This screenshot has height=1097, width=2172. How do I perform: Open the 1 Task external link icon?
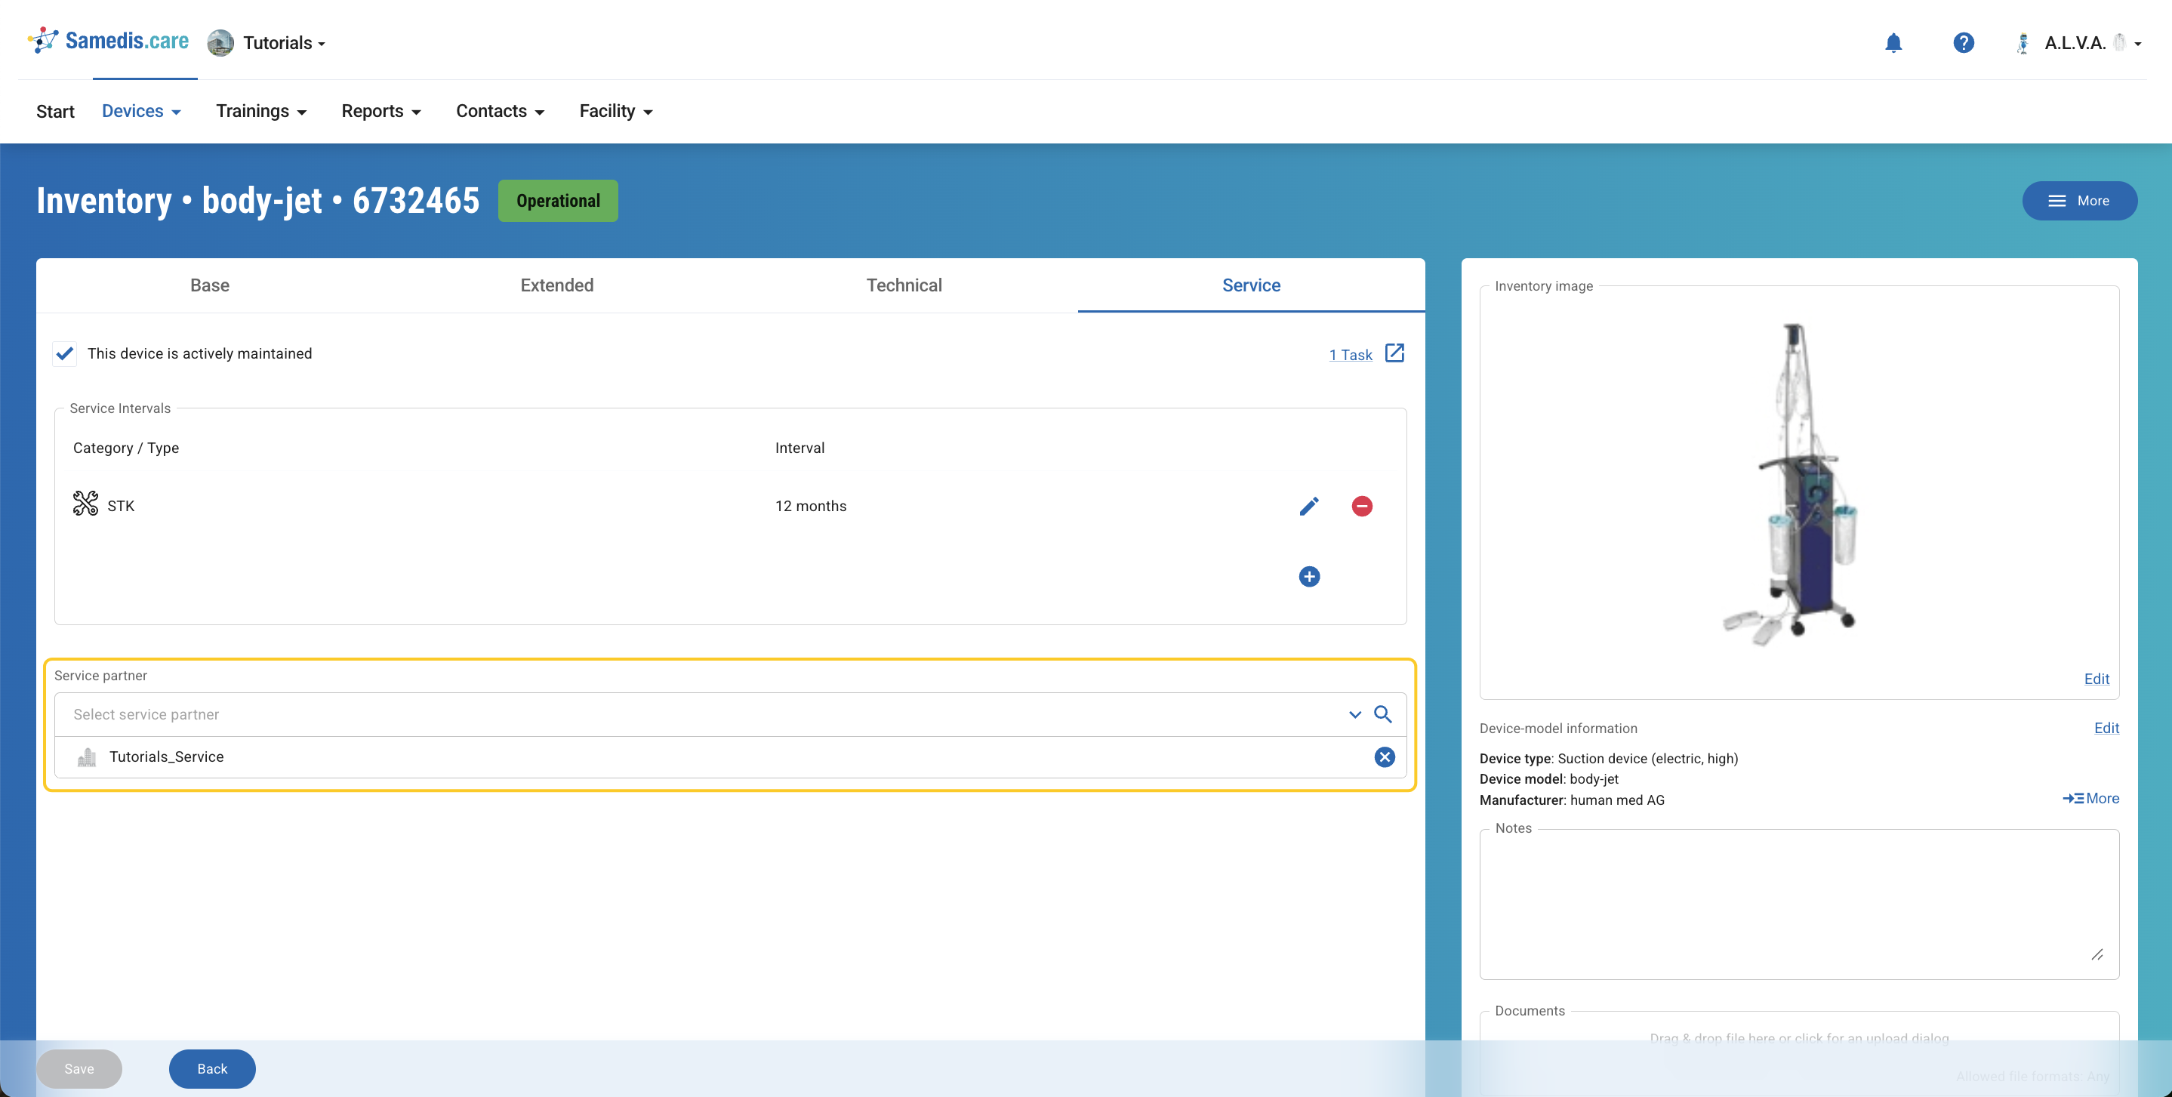pos(1394,353)
